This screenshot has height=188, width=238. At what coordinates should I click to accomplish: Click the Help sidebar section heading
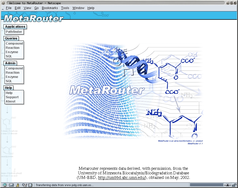tap(9, 88)
